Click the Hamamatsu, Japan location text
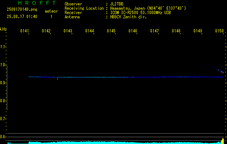This screenshot has width=227, height=144. [148, 8]
